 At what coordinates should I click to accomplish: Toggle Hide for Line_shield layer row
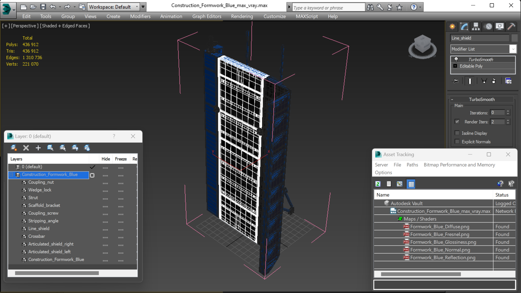pyautogui.click(x=106, y=230)
